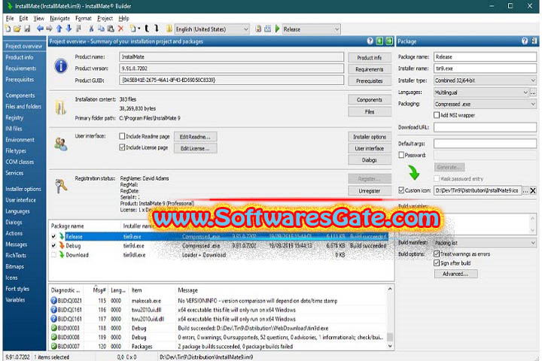Click the Download URL input field

(x=485, y=127)
